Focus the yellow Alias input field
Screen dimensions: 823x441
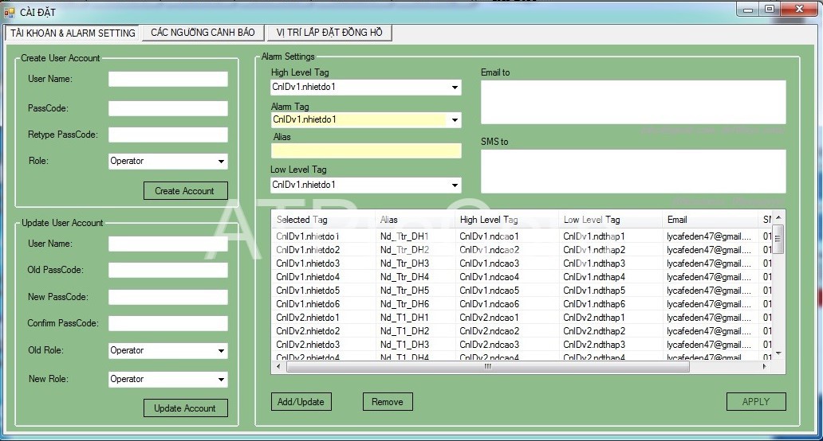[366, 151]
